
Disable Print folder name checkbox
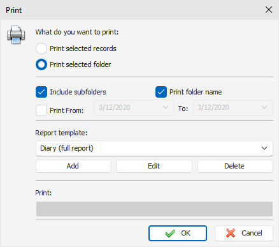[x=161, y=92]
